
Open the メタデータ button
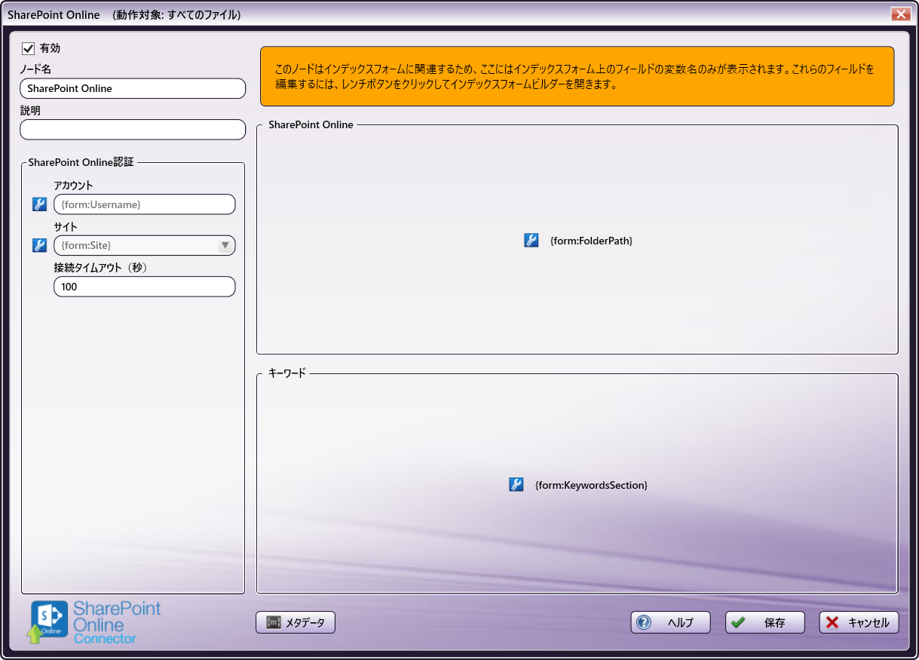(296, 622)
